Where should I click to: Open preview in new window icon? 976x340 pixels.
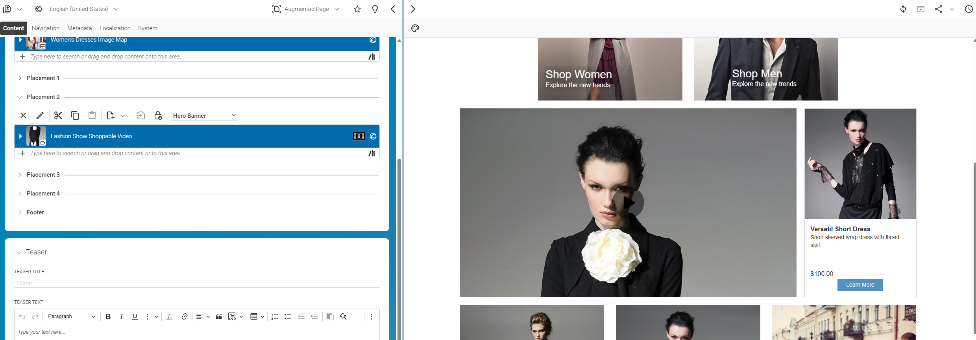921,9
